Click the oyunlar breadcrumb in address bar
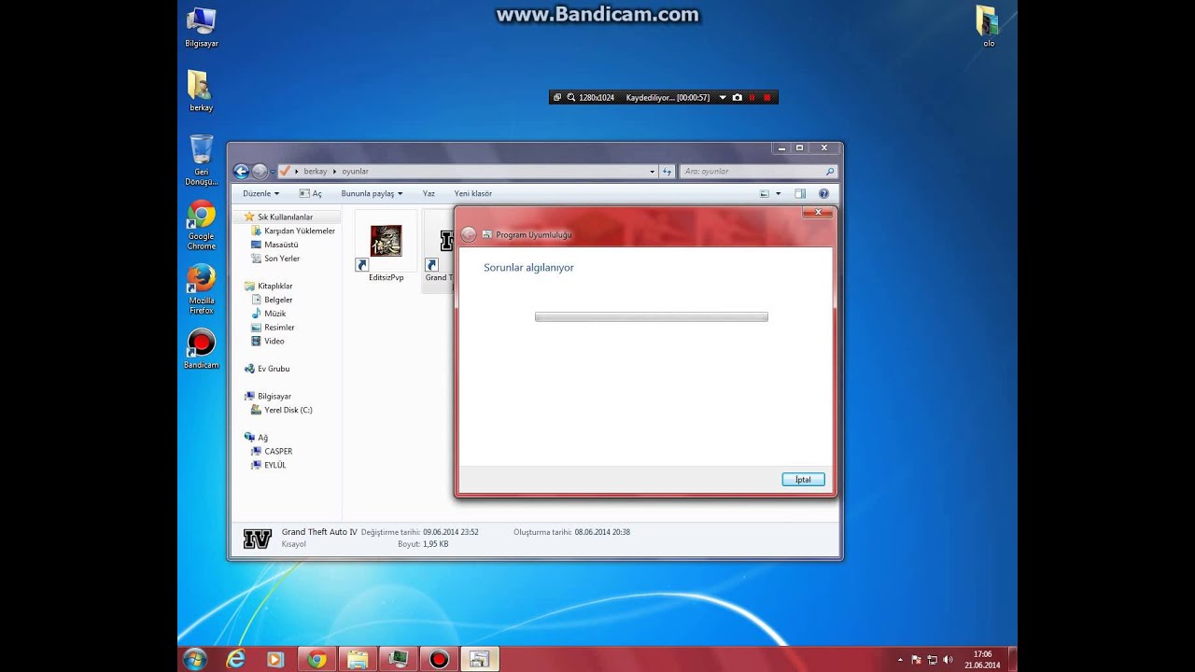This screenshot has width=1195, height=672. click(355, 171)
